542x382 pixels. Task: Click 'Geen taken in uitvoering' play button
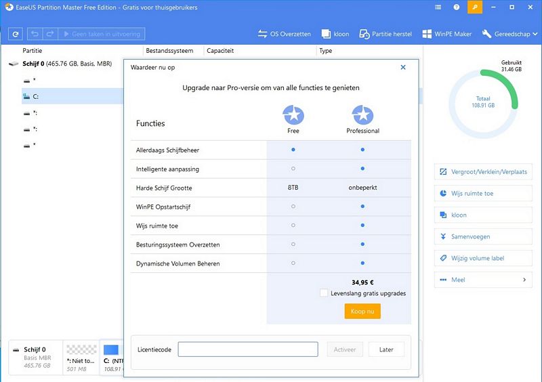click(x=102, y=34)
